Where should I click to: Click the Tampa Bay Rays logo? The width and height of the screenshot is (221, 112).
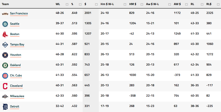coord(5,45)
